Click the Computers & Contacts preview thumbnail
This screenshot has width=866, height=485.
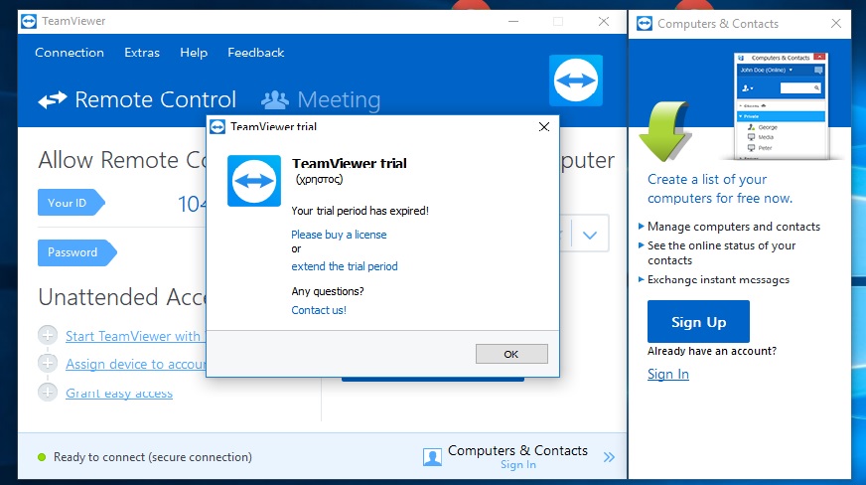tap(782, 105)
